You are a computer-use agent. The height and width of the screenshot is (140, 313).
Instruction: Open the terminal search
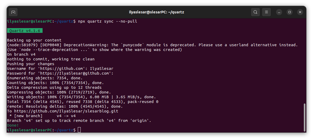tap(255, 12)
